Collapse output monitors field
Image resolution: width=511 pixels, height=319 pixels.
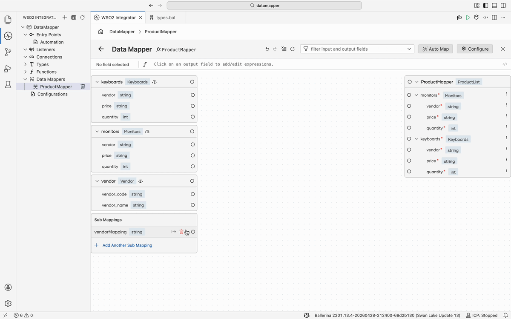click(x=416, y=95)
